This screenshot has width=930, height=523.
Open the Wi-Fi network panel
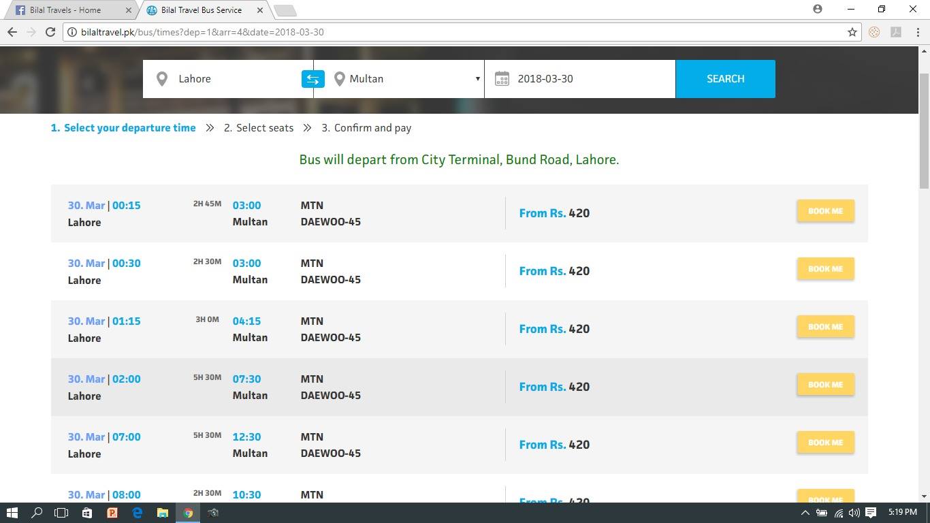point(839,513)
